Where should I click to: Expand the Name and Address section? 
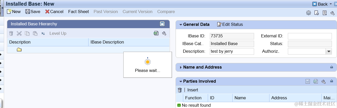point(181,67)
